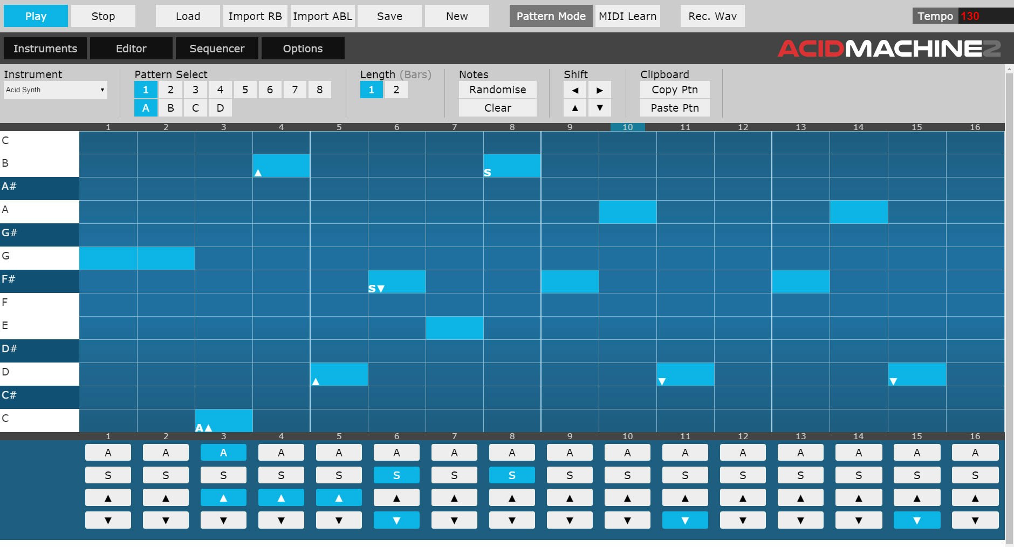Viewport: 1014px width, 547px height.
Task: Clear all pattern notes
Action: [x=497, y=108]
